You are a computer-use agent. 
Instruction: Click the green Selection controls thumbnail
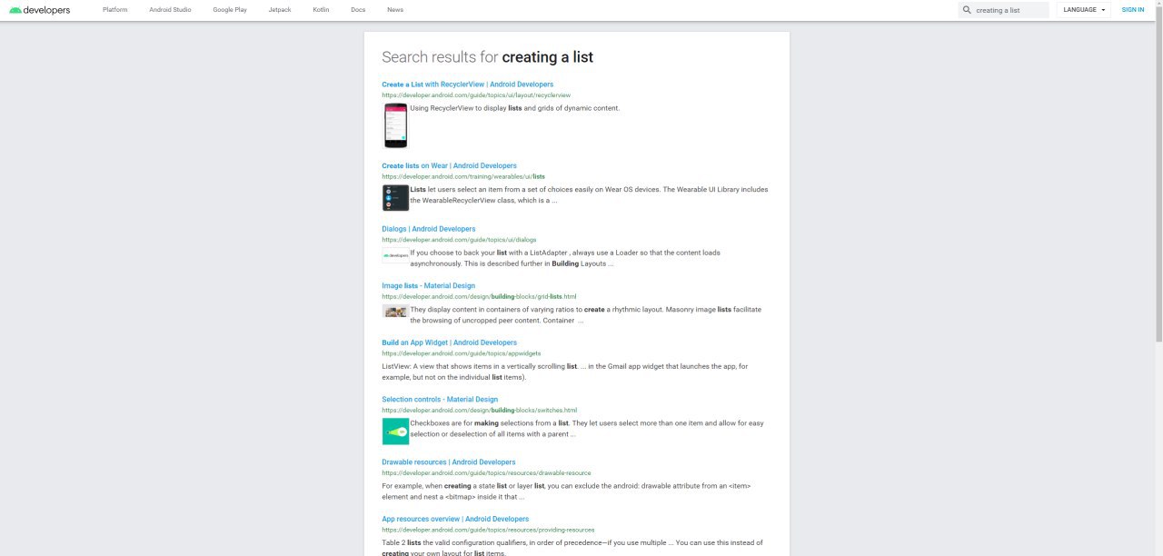click(x=395, y=431)
